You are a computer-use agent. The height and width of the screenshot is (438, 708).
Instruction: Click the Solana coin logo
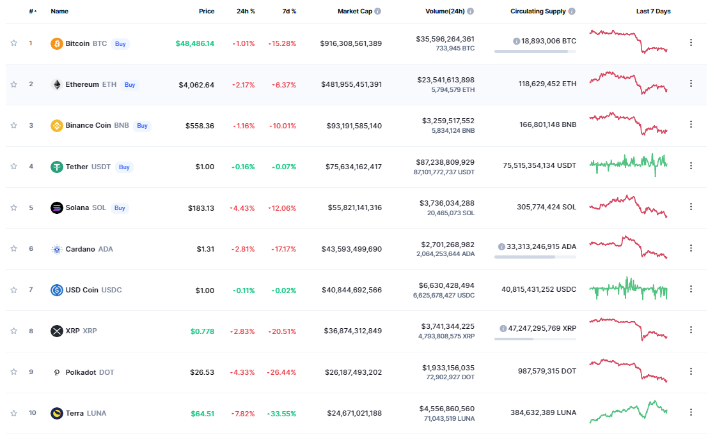pyautogui.click(x=56, y=208)
